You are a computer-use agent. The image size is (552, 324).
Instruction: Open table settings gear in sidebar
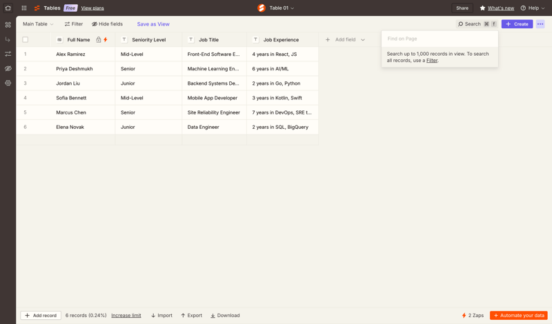click(8, 83)
